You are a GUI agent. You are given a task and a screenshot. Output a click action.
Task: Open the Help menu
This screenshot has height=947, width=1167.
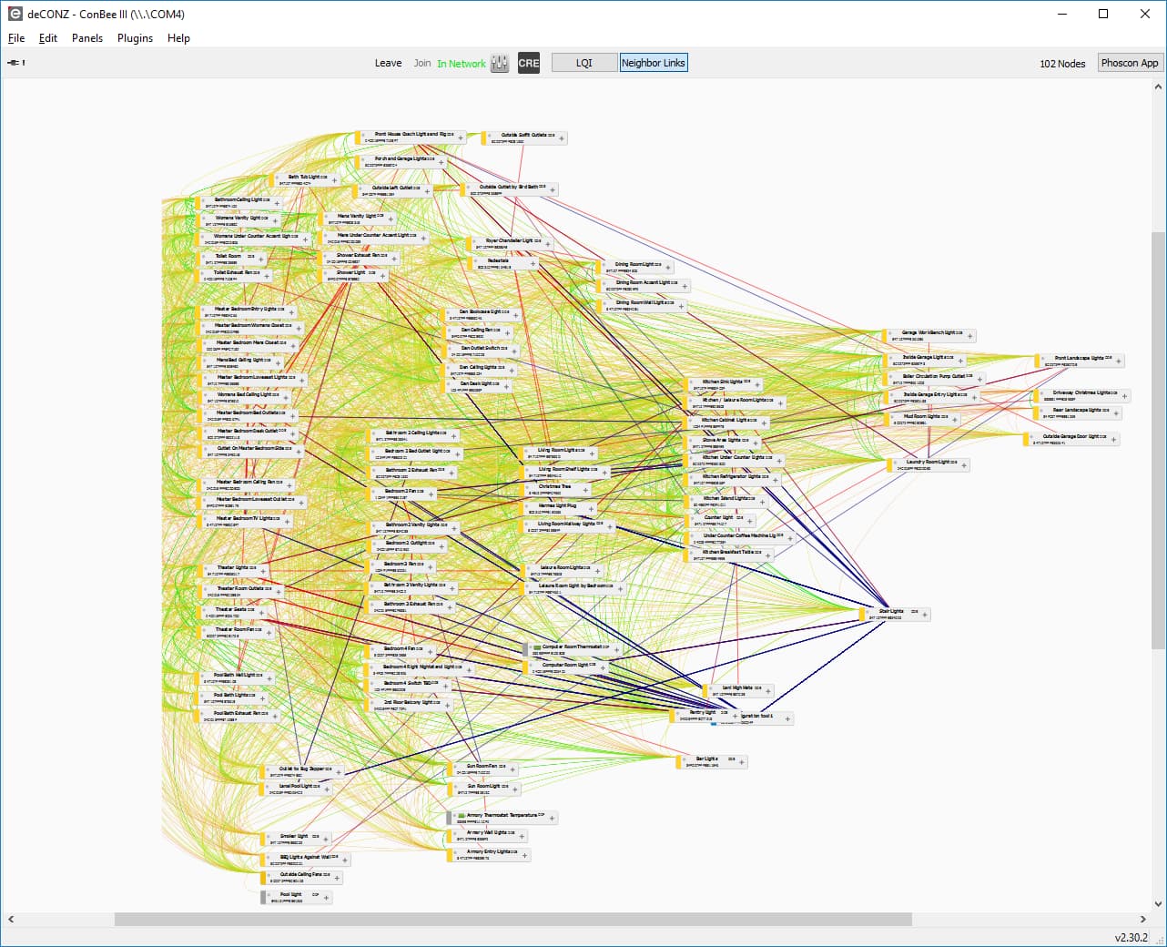point(178,38)
